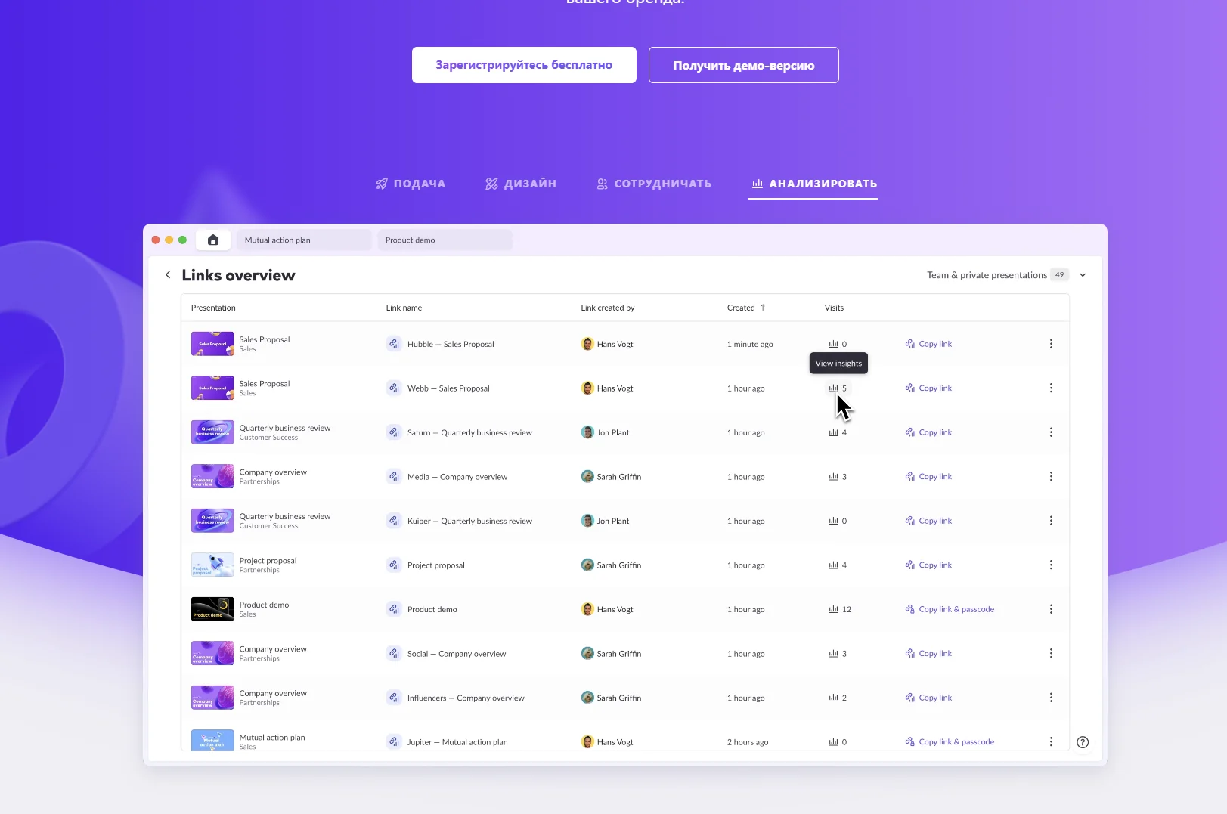This screenshot has width=1227, height=814.
Task: Click Hans Vogt's avatar on Hubble row
Action: pyautogui.click(x=587, y=344)
